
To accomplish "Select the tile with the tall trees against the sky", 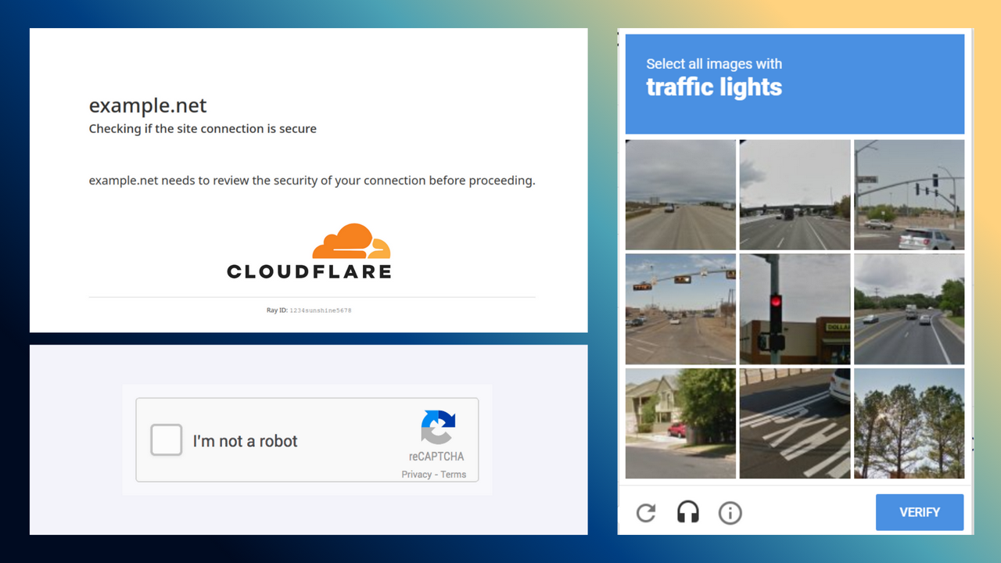I will coord(909,423).
